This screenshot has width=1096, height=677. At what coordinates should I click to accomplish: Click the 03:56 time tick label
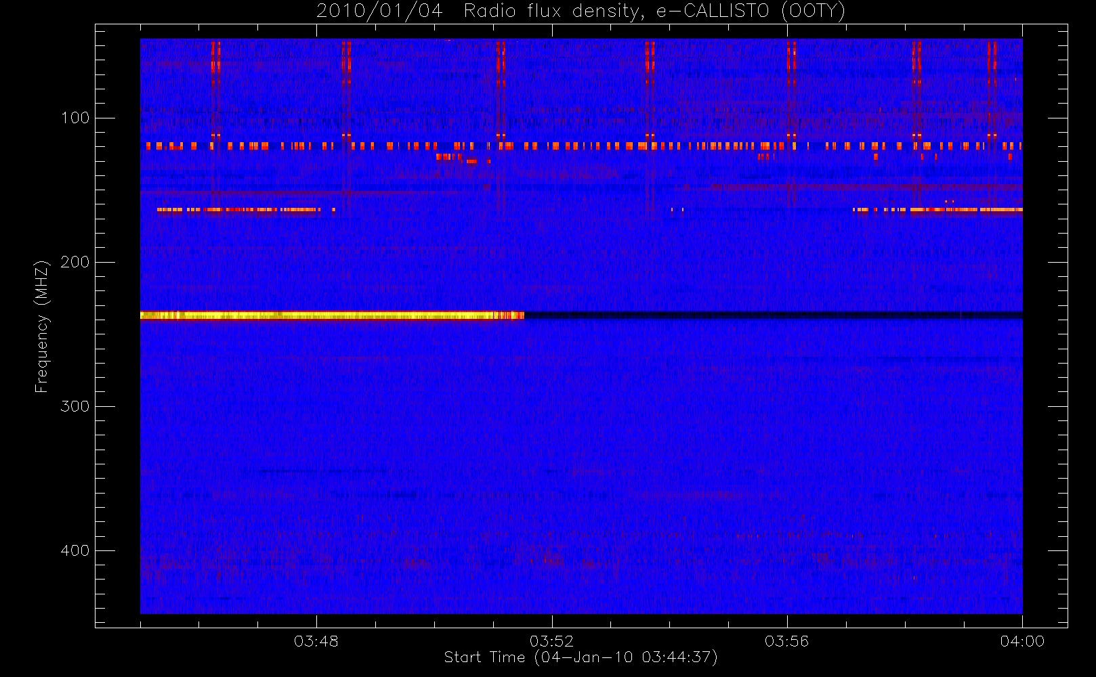(787, 641)
